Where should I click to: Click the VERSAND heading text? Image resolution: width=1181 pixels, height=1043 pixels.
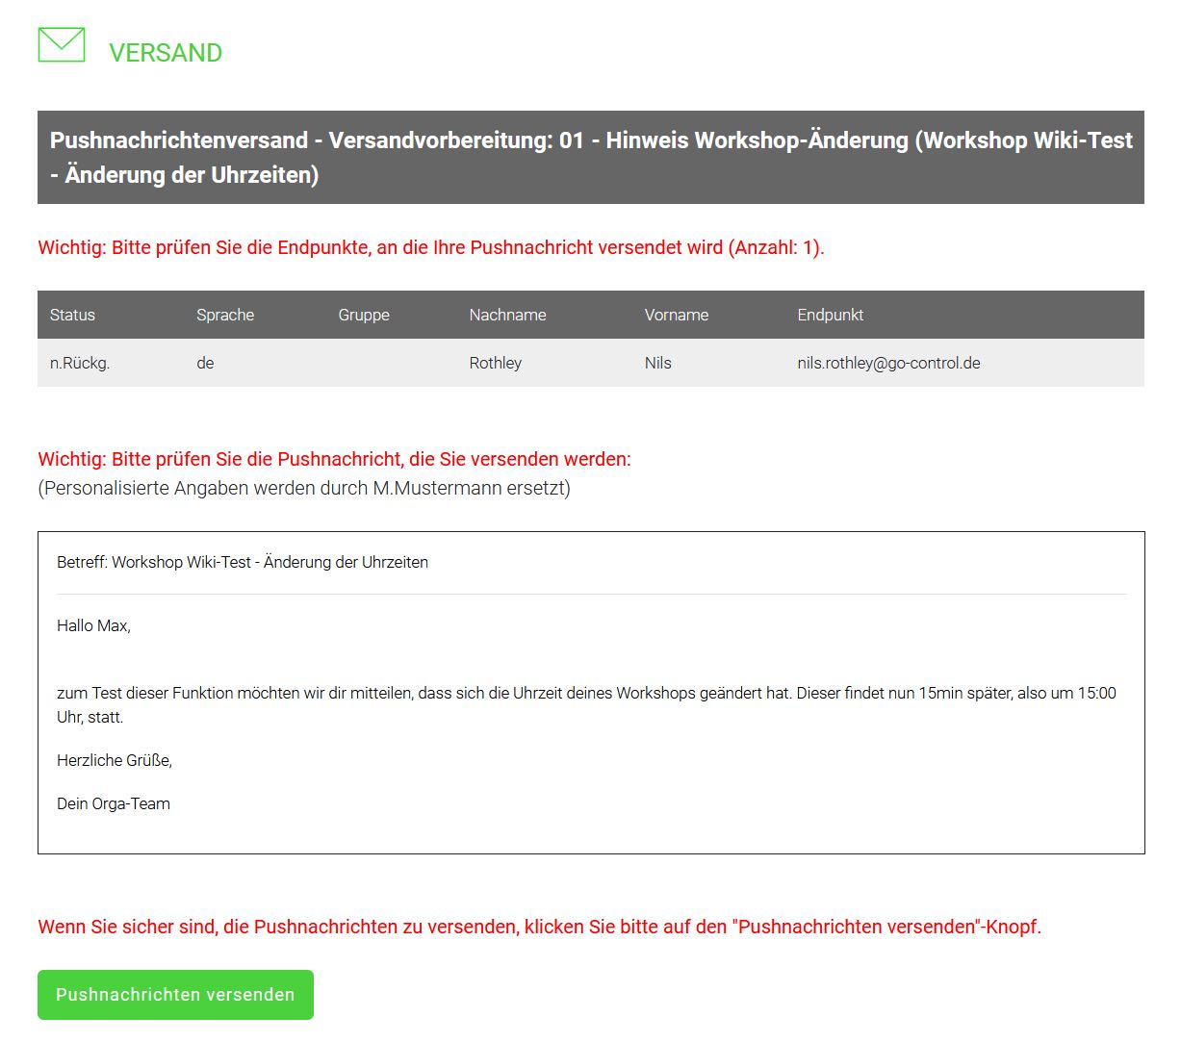click(165, 53)
